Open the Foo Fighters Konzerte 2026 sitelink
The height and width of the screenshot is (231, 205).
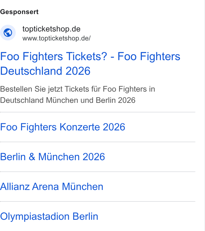[x=63, y=127]
